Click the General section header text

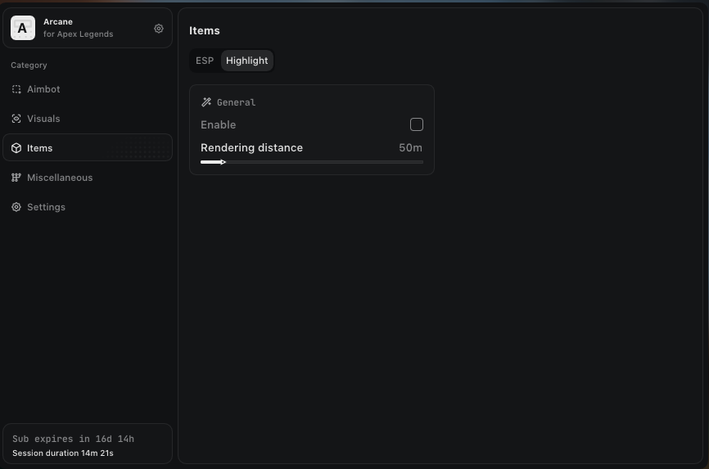[x=236, y=102]
